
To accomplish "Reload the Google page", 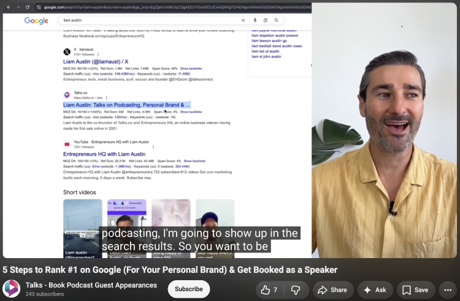I will (27, 7).
